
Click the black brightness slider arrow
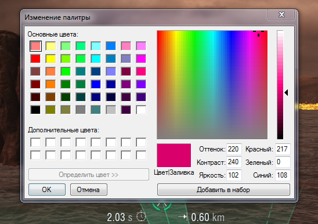(x=286, y=92)
